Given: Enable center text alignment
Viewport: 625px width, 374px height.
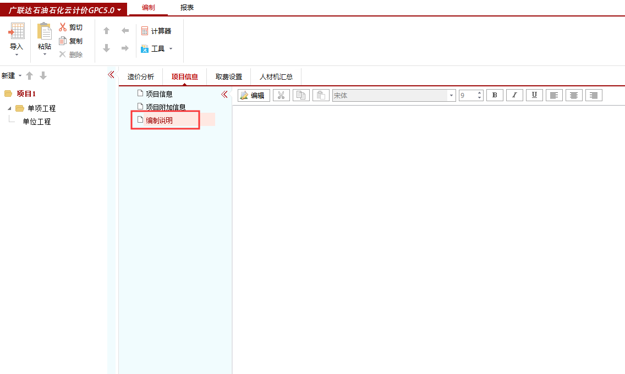Looking at the screenshot, I should click(574, 95).
